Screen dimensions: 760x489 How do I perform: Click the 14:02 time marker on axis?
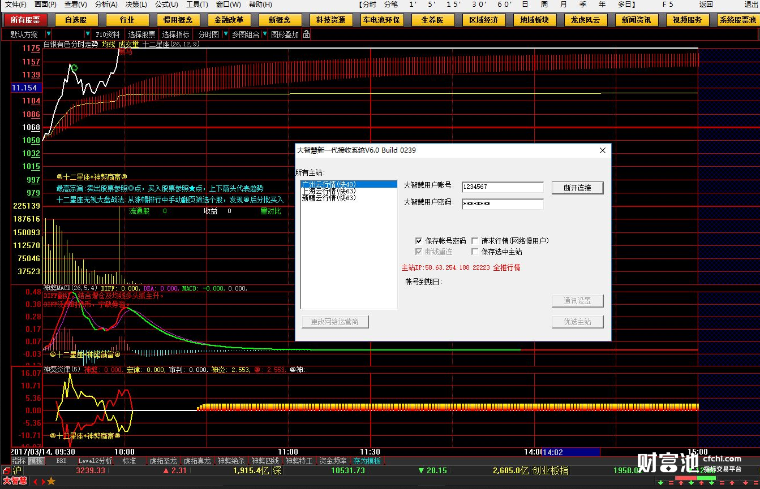pyautogui.click(x=570, y=452)
